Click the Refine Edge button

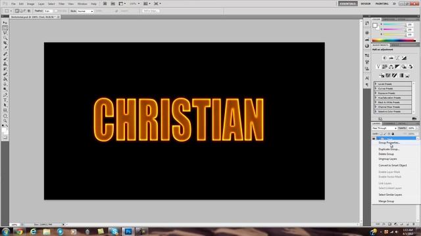(151, 11)
